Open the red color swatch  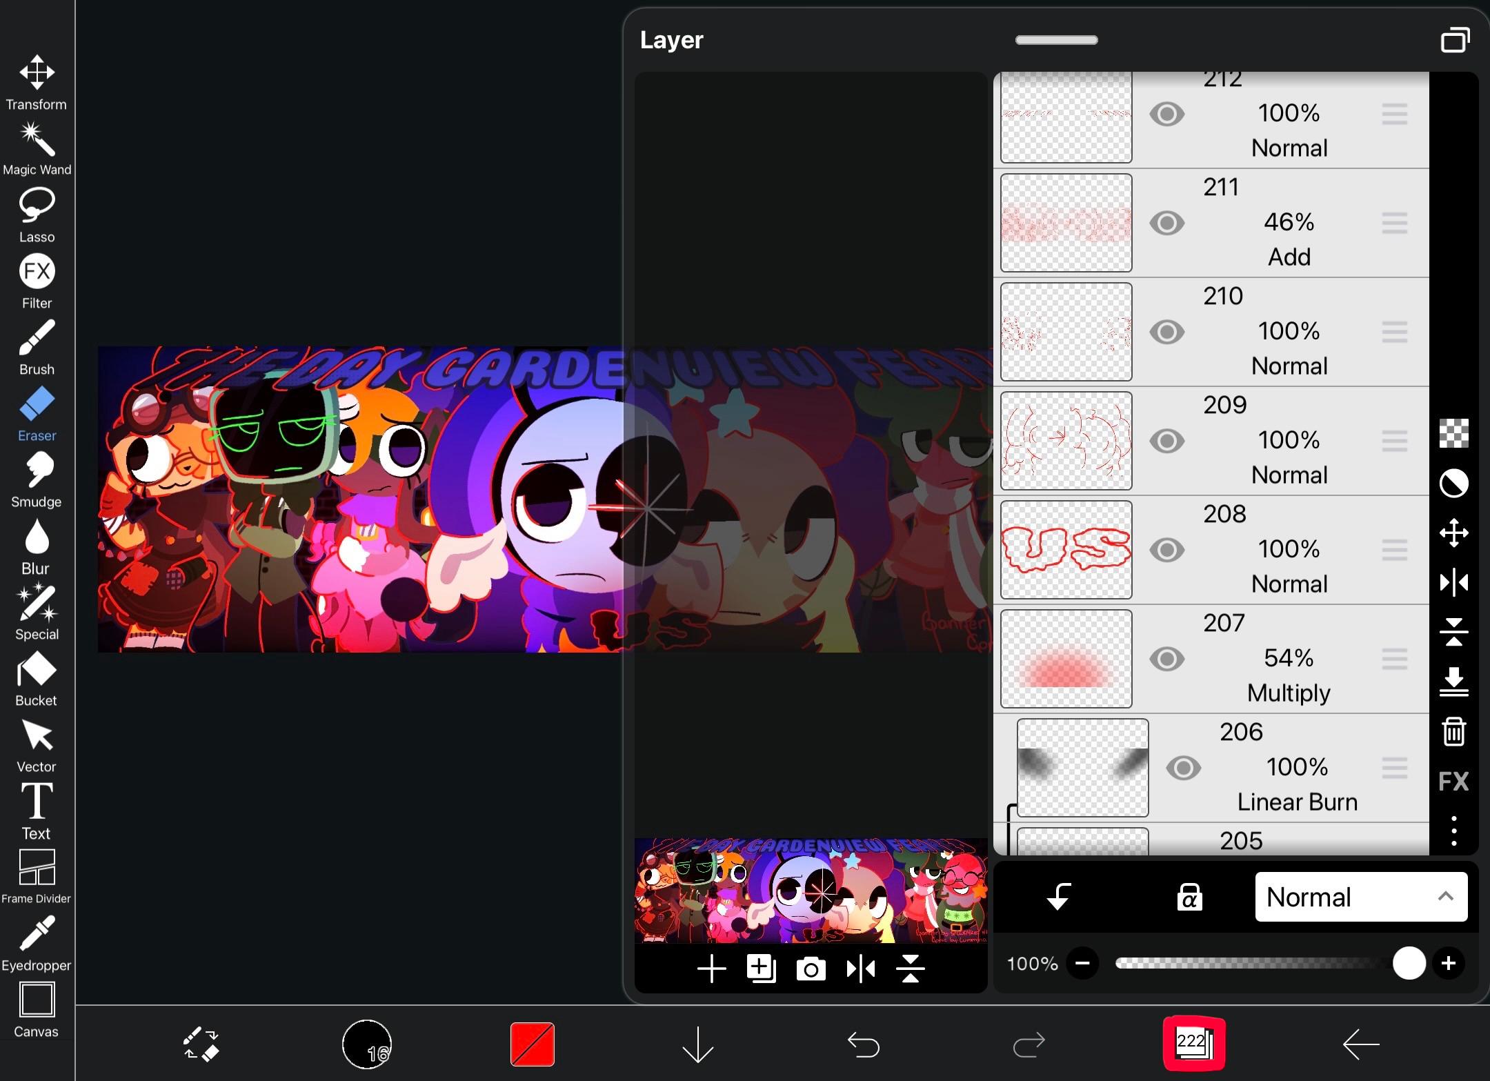click(532, 1044)
